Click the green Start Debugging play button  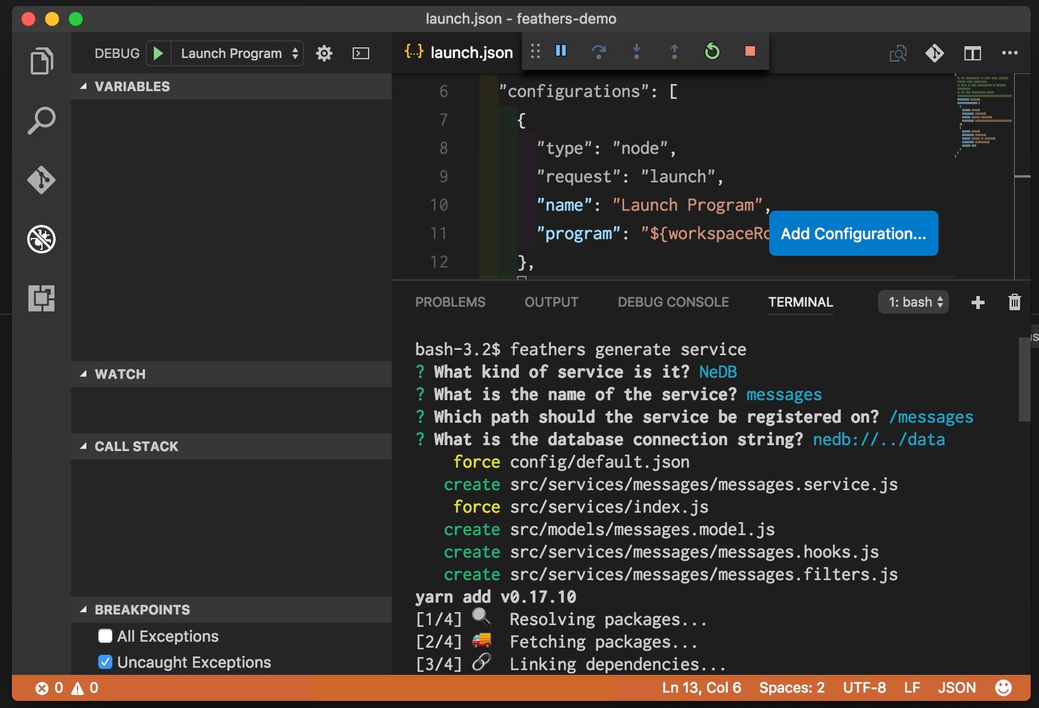tap(158, 53)
